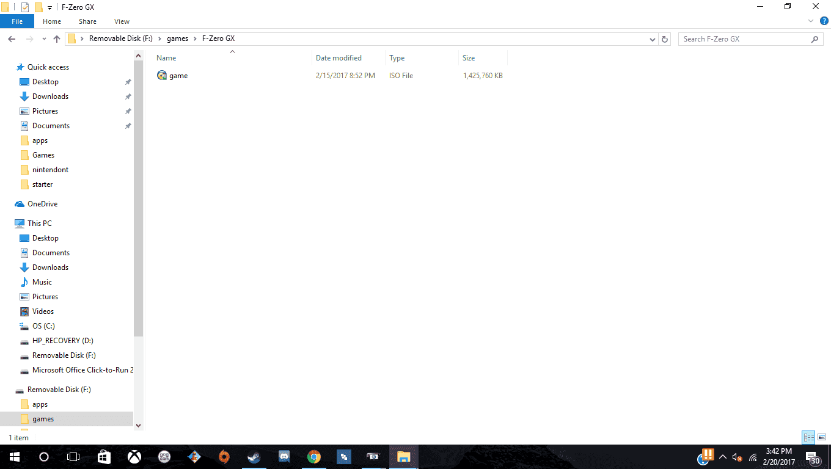This screenshot has height=469, width=831.
Task: Open the blue Help question mark
Action: [x=824, y=21]
